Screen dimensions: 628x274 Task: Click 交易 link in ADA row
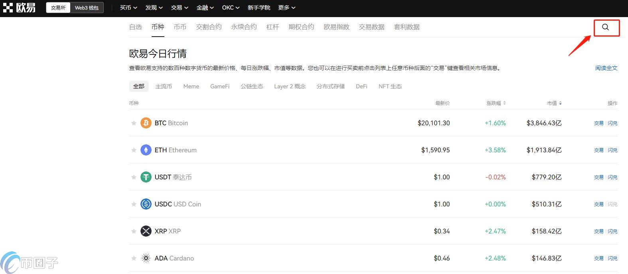tap(599, 258)
